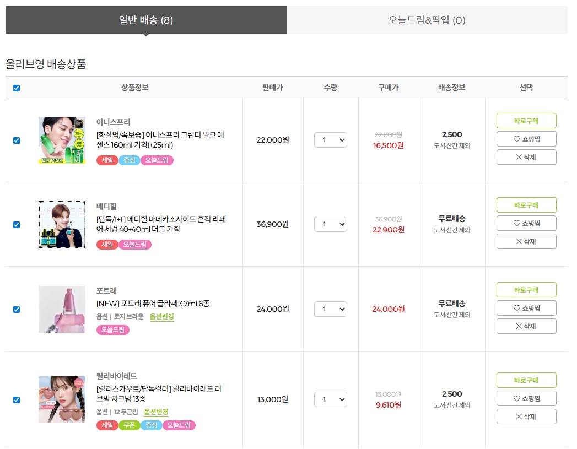This screenshot has height=449, width=577.
Task: Delete the 메디힐 item with X 삭제
Action: coord(526,241)
